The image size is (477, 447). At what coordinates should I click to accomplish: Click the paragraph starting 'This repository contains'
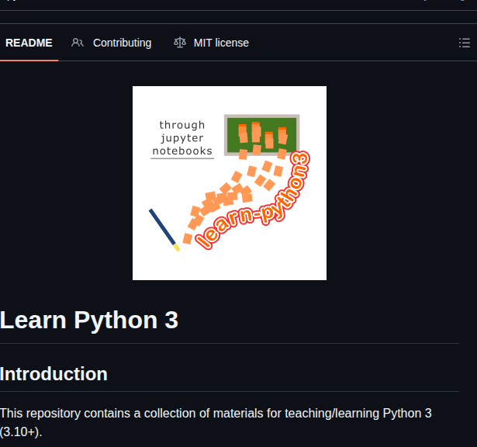[x=216, y=422]
